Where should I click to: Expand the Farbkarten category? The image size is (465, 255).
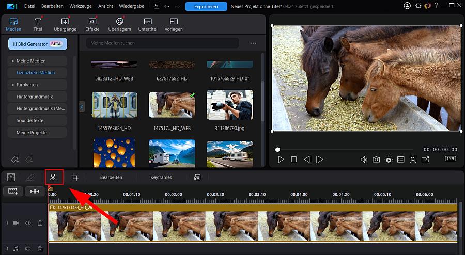point(12,85)
